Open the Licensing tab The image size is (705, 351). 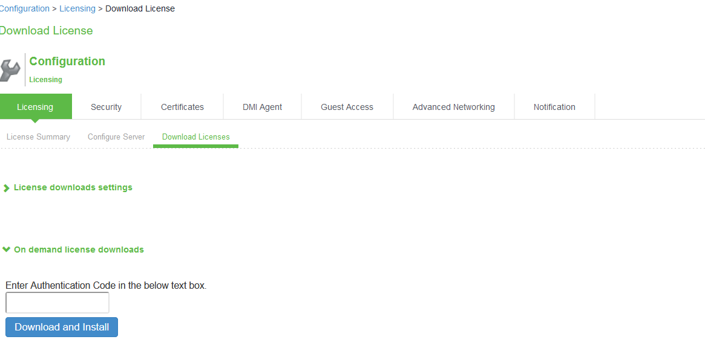35,107
